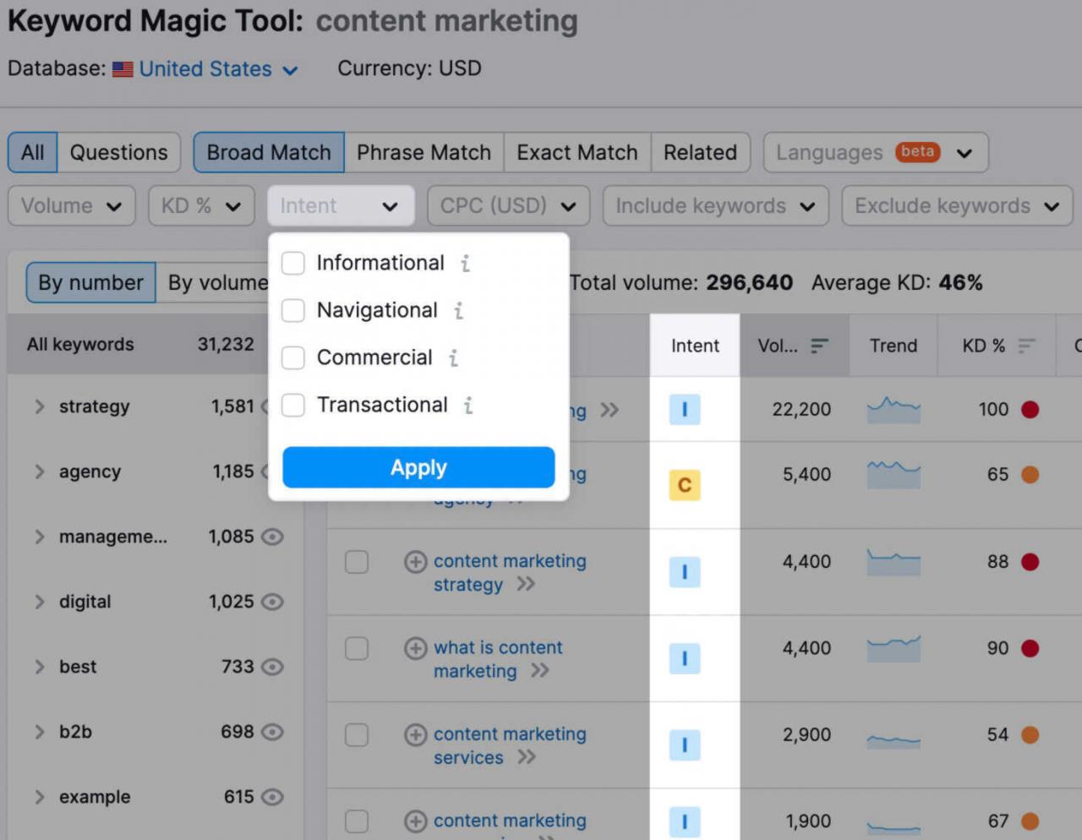Switch to By volume grouping
The width and height of the screenshot is (1082, 840).
click(217, 282)
